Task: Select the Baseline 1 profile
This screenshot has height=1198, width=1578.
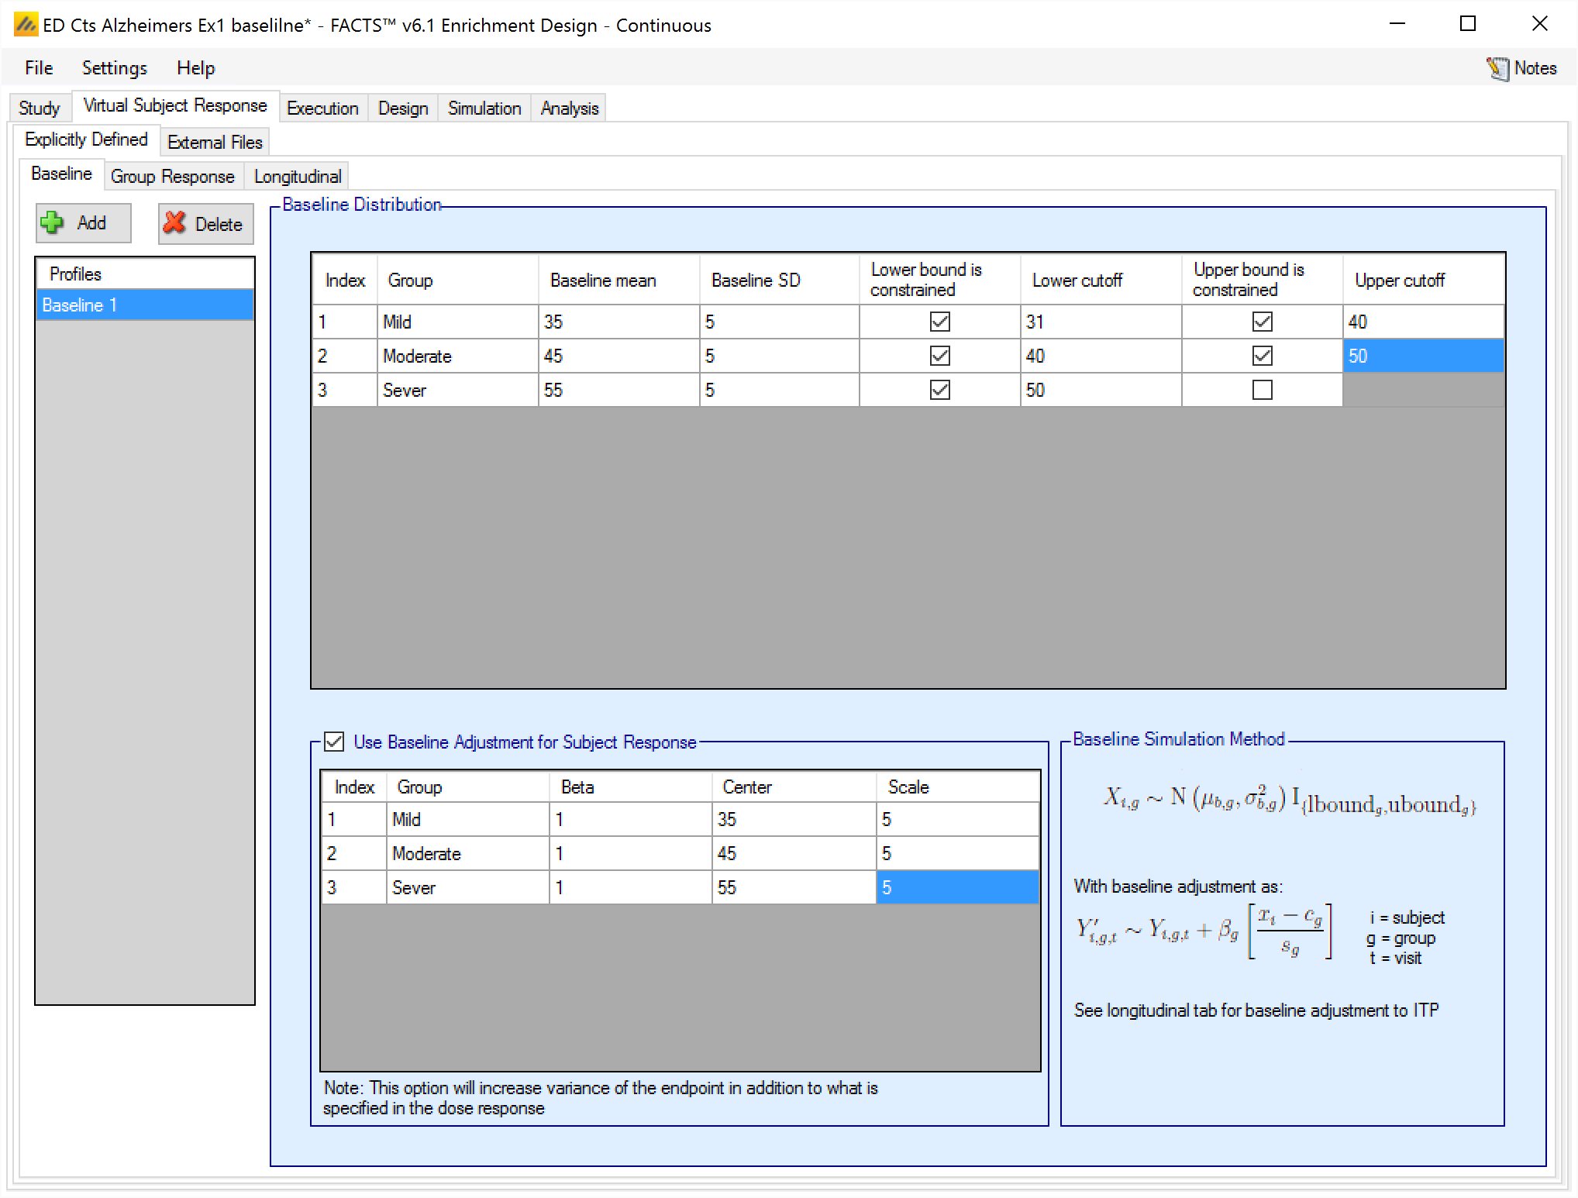Action: (144, 305)
